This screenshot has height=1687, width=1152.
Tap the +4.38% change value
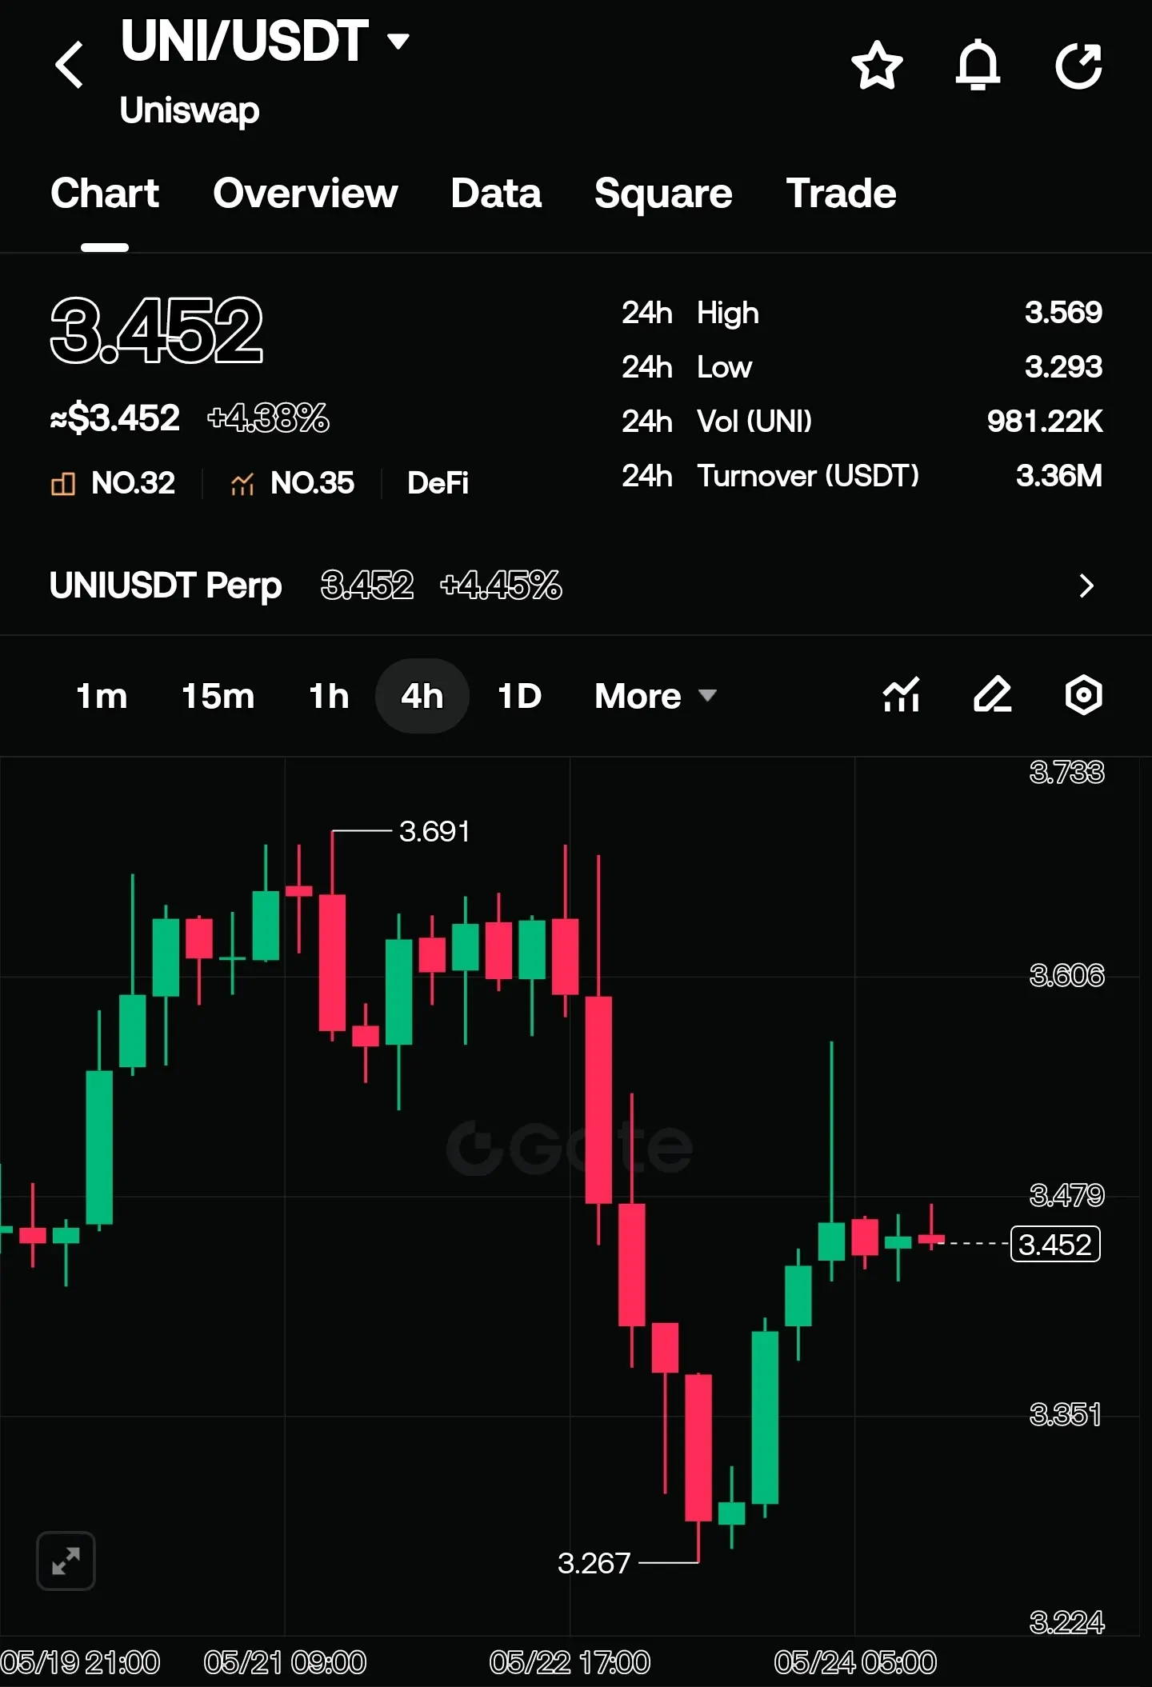(268, 418)
